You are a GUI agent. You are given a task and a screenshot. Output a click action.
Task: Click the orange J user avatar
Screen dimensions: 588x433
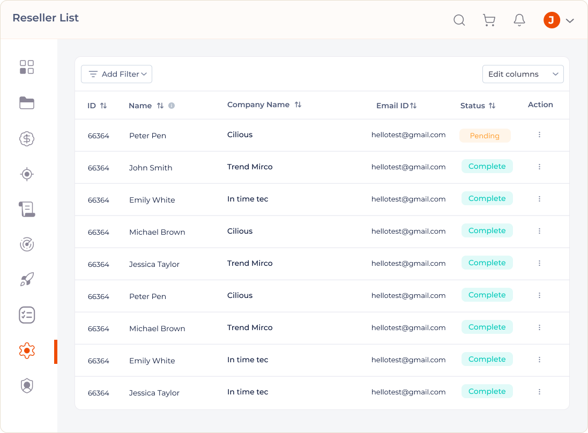pyautogui.click(x=552, y=20)
